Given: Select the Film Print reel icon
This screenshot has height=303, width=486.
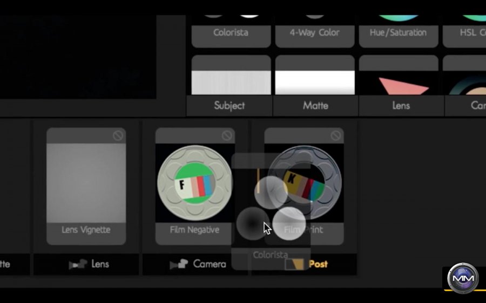Looking at the screenshot, I should click(305, 183).
